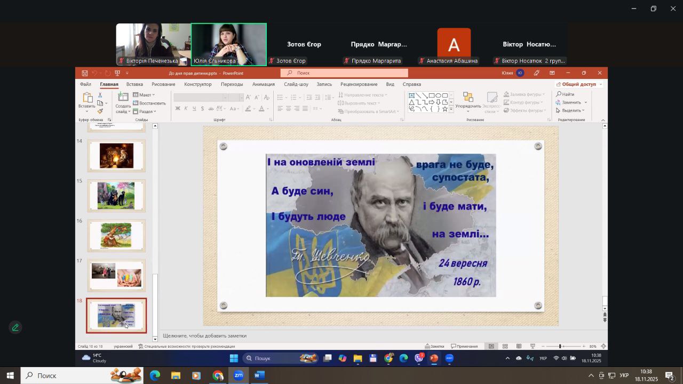Viewport: 683px width, 384px height.
Task: Select slide 16 thumbnail
Action: pos(116,235)
